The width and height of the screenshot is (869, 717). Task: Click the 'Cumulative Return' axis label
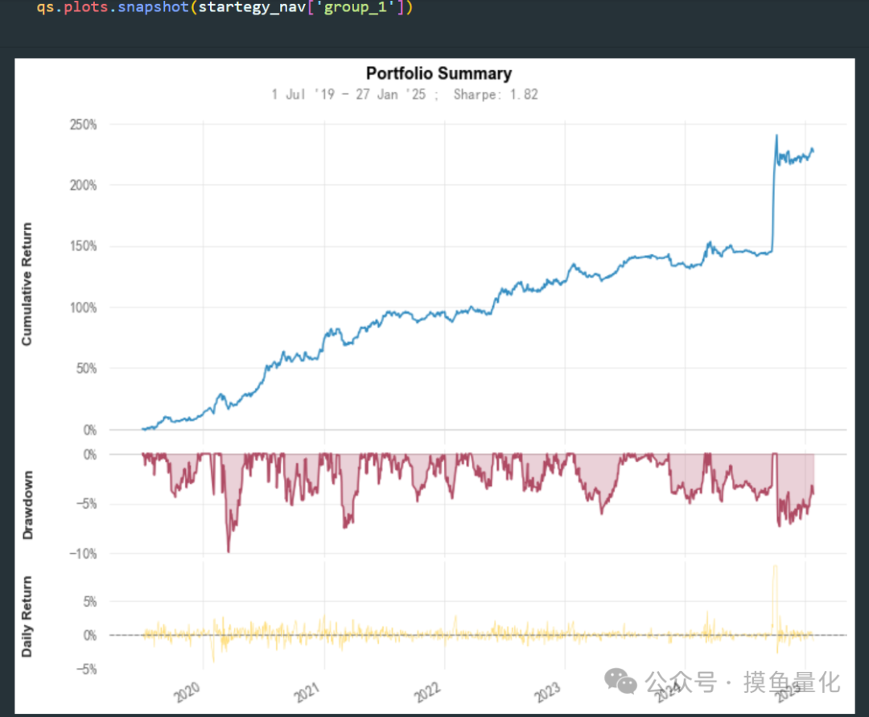coord(27,284)
